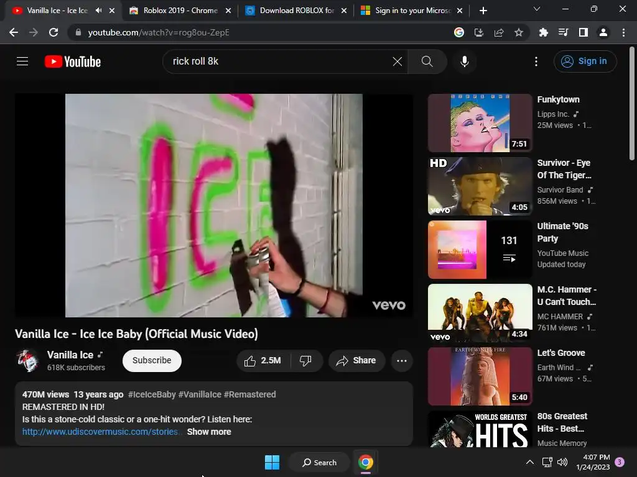Reload the current page
This screenshot has height=477, width=637.
click(x=53, y=32)
